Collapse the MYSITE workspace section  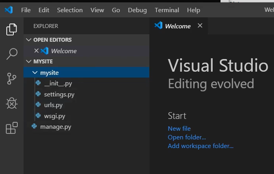click(29, 61)
